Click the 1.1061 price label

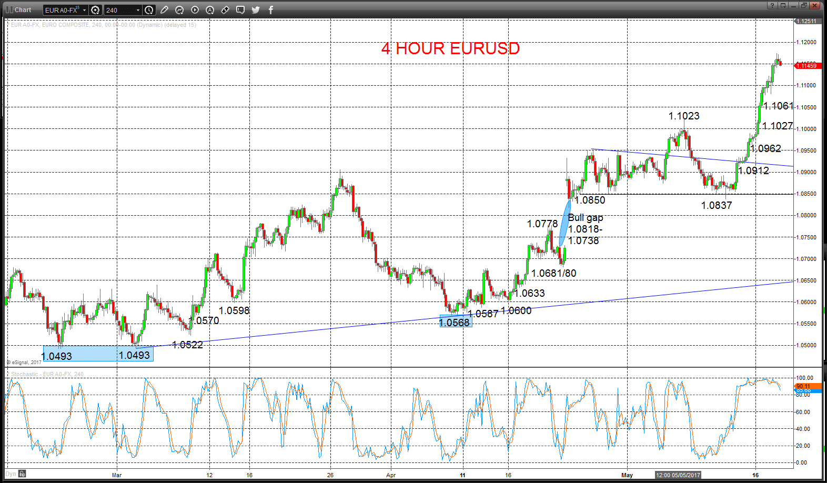(x=779, y=106)
